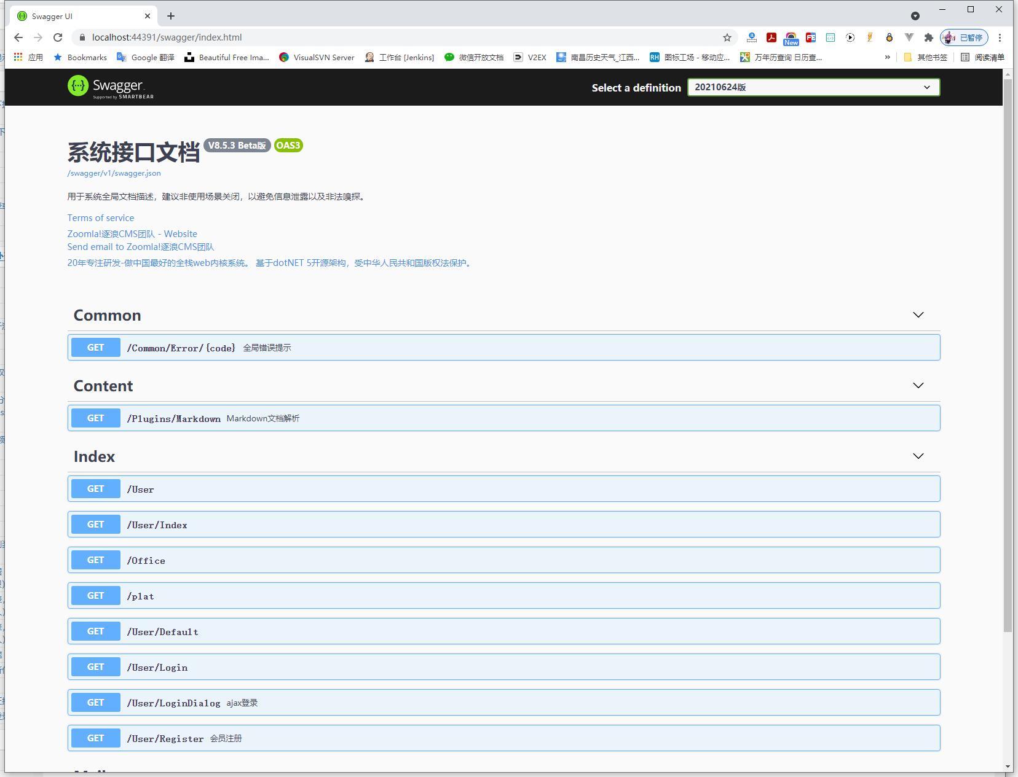Click the VisualSVN Server bookmark icon
Image resolution: width=1018 pixels, height=777 pixels.
click(285, 57)
